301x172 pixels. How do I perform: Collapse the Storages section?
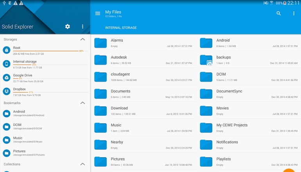[82, 39]
